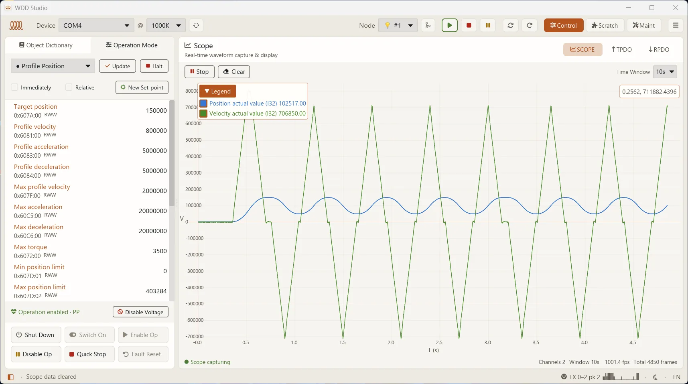Image resolution: width=688 pixels, height=384 pixels.
Task: Toggle Position actual value channel visibility
Action: click(x=203, y=104)
